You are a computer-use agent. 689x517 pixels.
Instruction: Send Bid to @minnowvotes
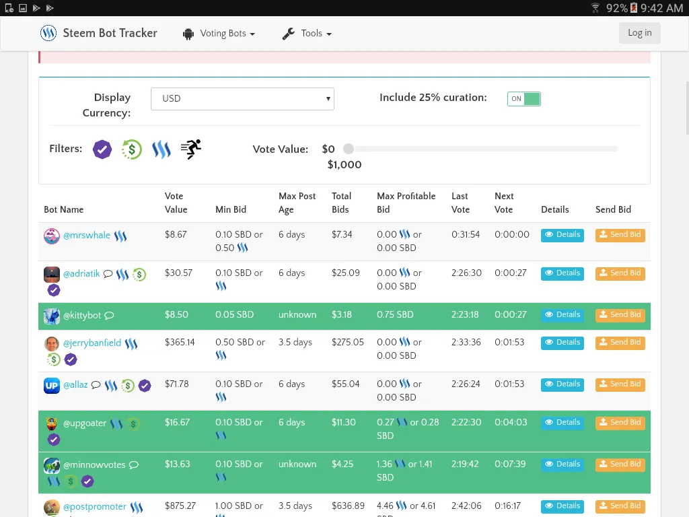[620, 464]
